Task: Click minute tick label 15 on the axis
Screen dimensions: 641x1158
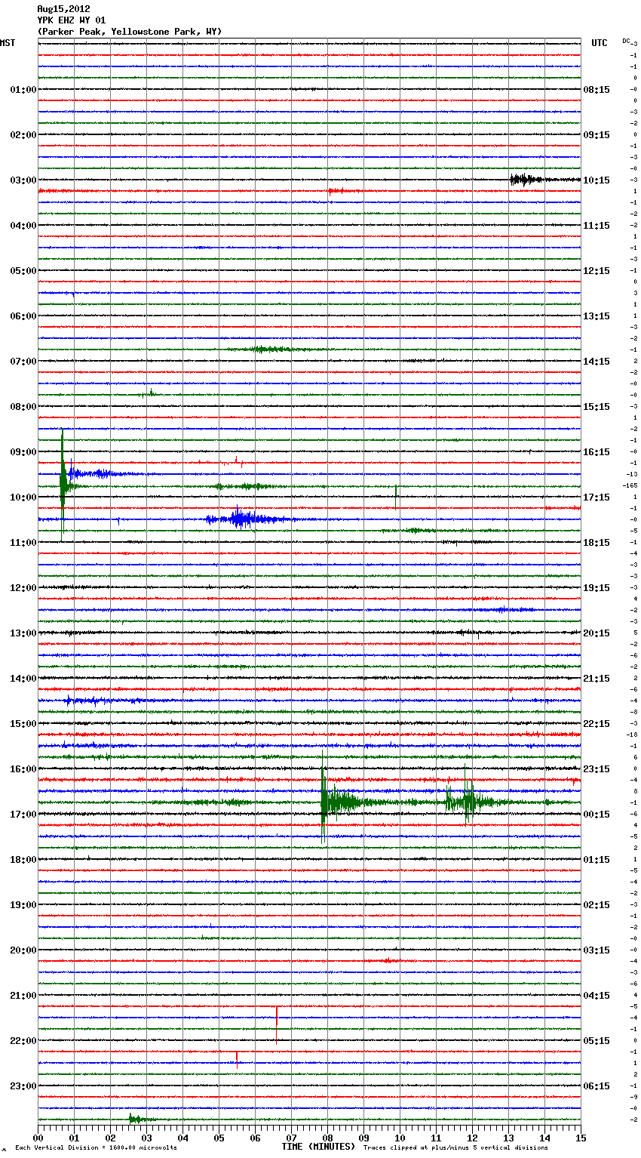Action: tap(581, 1138)
